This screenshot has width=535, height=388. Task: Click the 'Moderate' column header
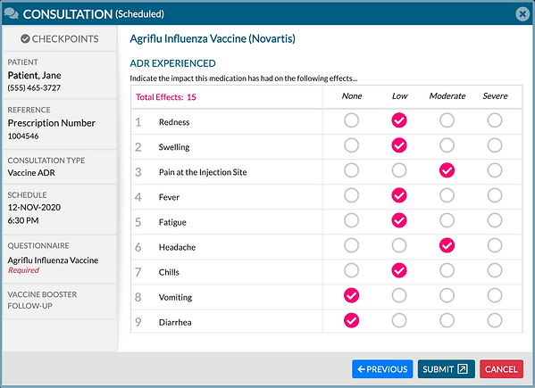(447, 96)
